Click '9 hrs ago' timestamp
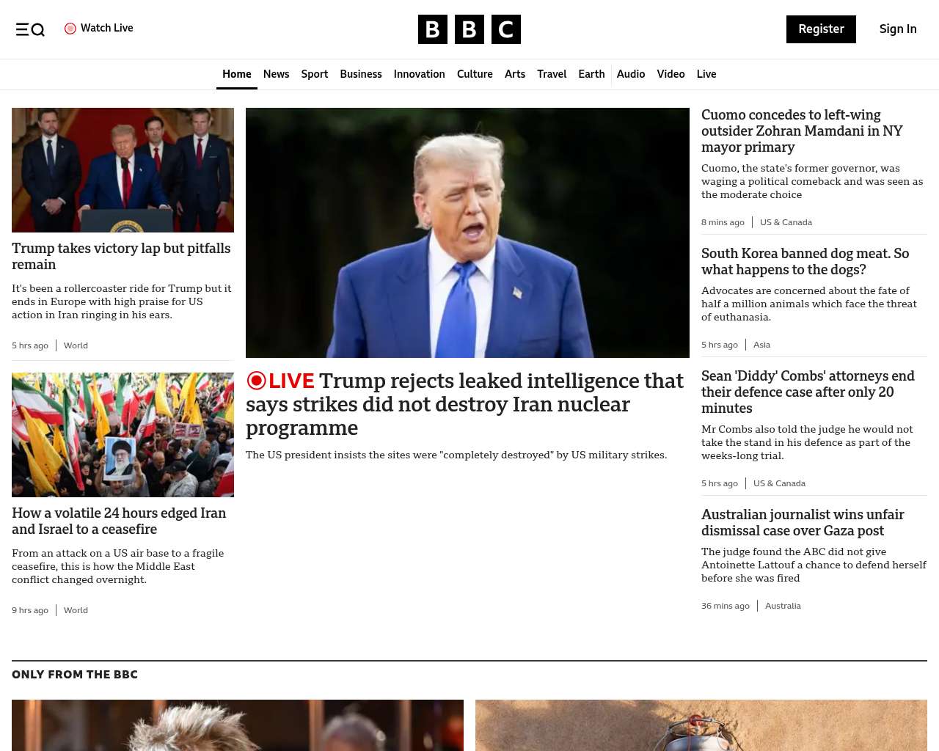Screen dimensions: 939x751 pyautogui.click(x=30, y=610)
